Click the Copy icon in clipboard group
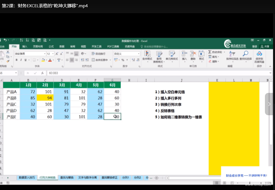 8,57
